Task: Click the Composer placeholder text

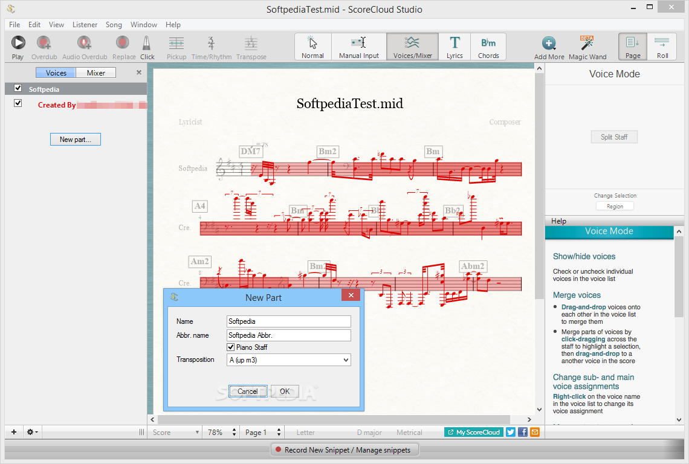Action: [505, 122]
